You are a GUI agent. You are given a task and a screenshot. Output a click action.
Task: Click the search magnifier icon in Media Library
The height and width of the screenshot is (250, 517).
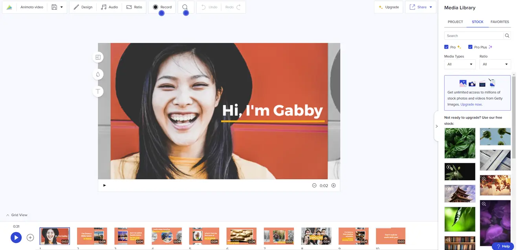[x=507, y=36]
